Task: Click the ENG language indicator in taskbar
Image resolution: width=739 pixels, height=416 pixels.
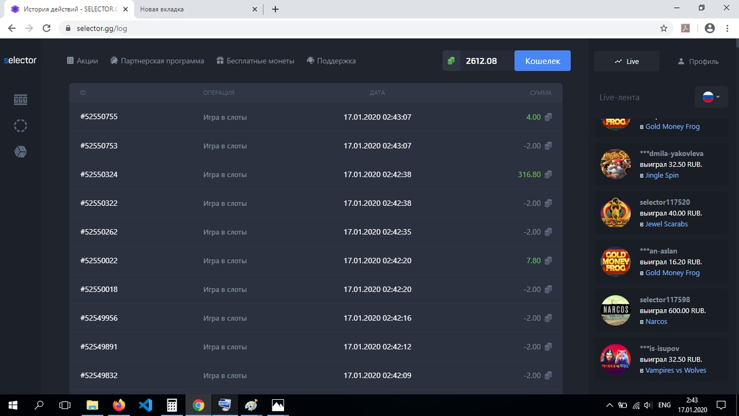Action: coord(665,405)
